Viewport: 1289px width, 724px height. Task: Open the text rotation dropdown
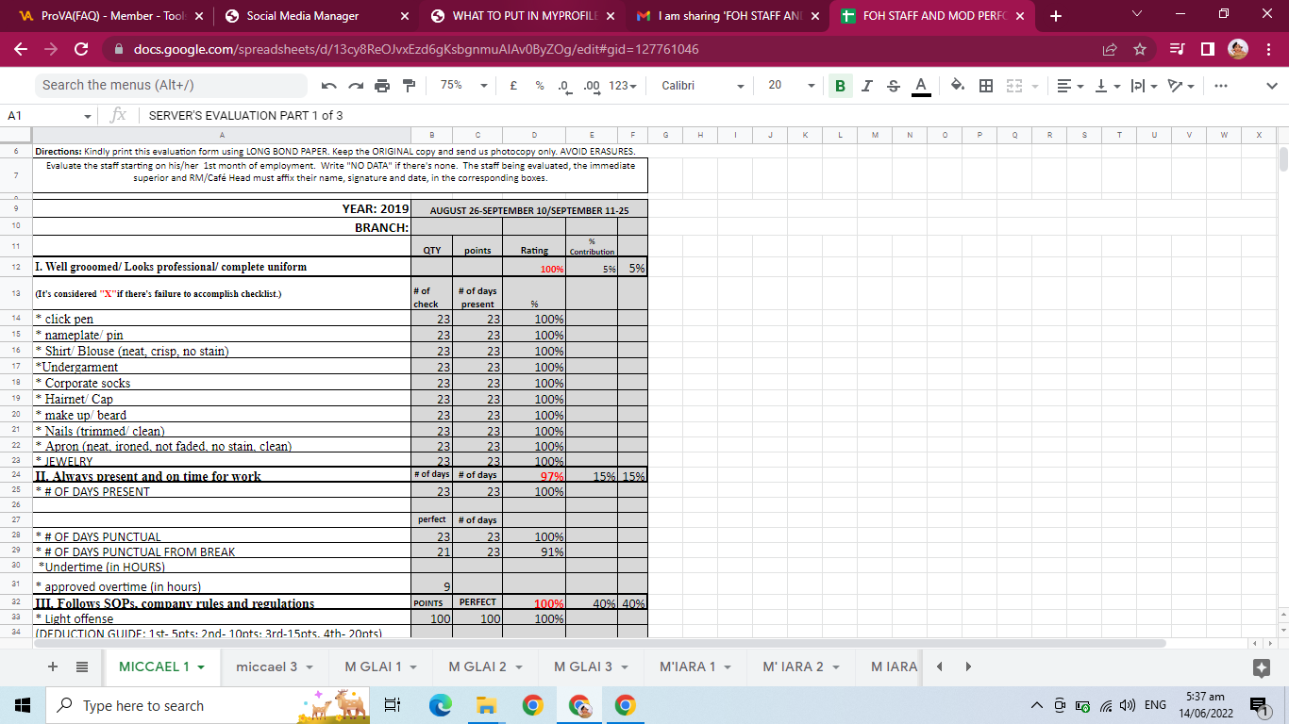pos(1180,86)
